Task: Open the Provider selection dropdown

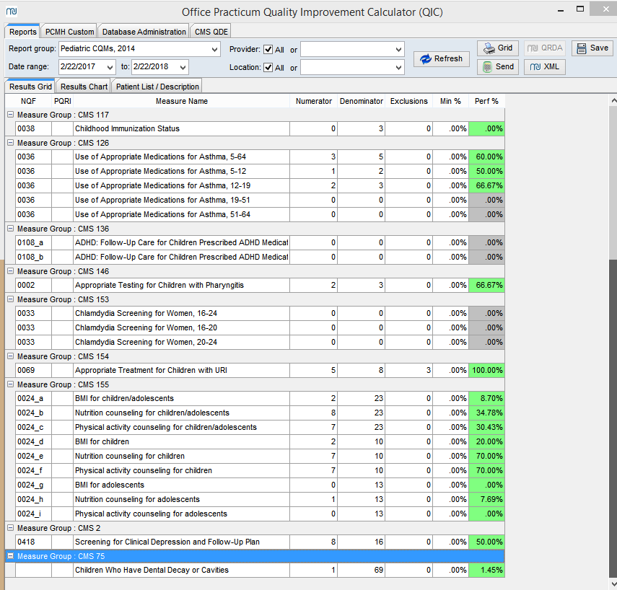Action: pos(399,50)
